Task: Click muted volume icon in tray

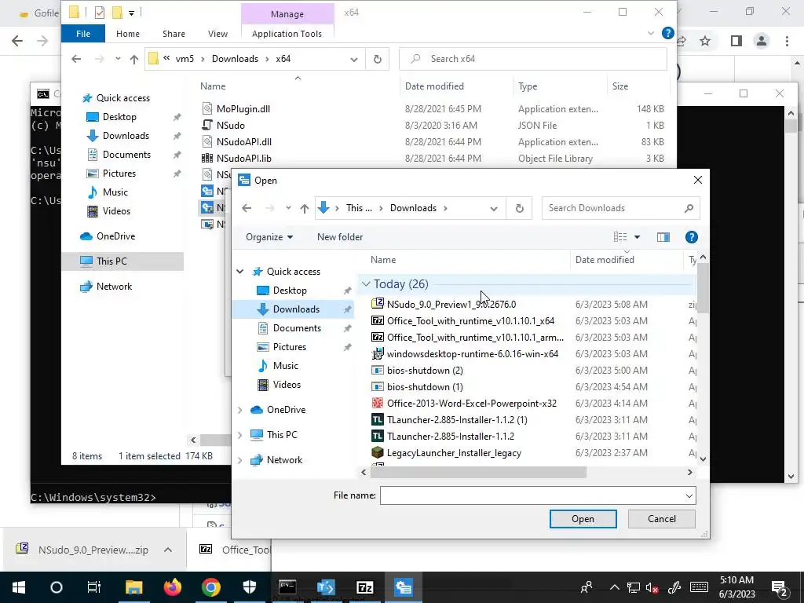Action: point(652,587)
